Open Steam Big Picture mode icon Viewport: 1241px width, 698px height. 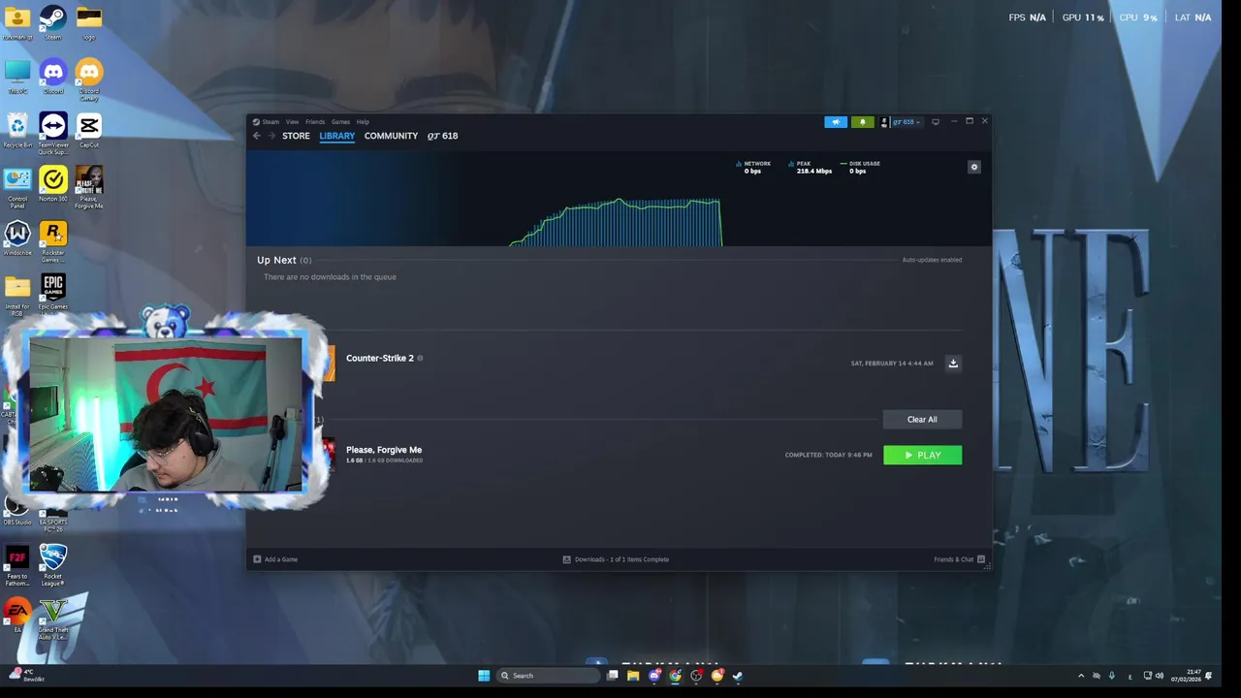coord(935,122)
